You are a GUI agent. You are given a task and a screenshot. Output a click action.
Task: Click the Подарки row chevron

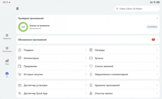point(86,50)
